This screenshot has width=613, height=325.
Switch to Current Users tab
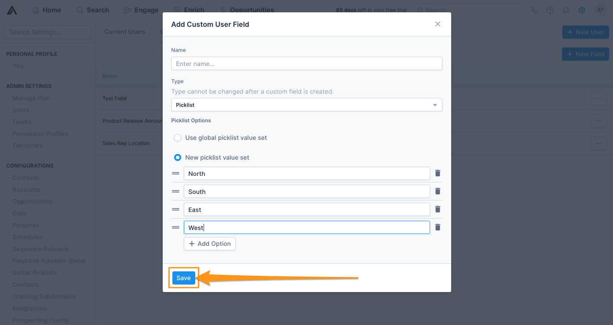[124, 32]
